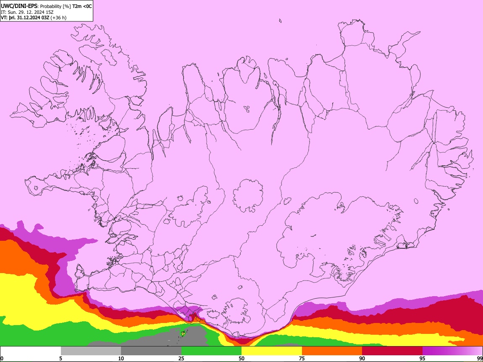Click the green 25-50 legend segment

coord(211,351)
